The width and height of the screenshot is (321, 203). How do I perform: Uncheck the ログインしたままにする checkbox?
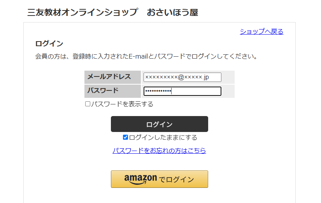(x=125, y=137)
